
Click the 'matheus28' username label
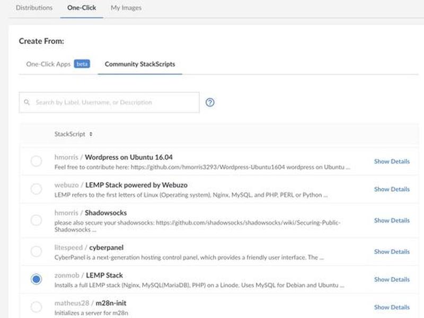coord(72,303)
